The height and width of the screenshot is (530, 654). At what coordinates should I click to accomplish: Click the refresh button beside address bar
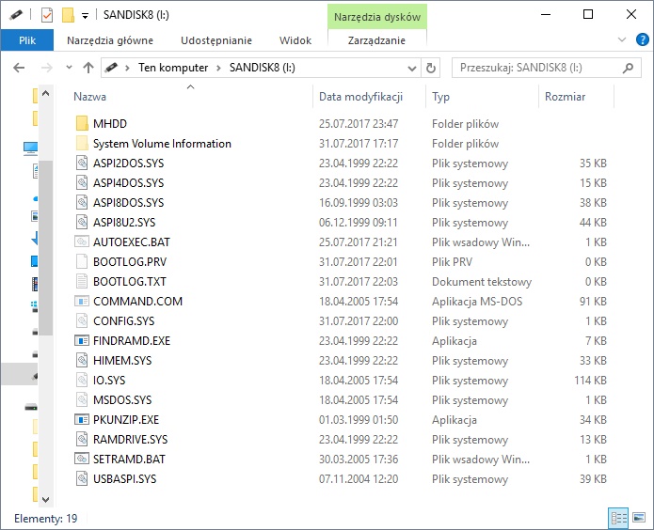coord(431,68)
